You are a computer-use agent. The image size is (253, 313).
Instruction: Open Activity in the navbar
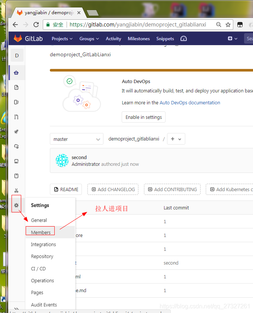113,39
